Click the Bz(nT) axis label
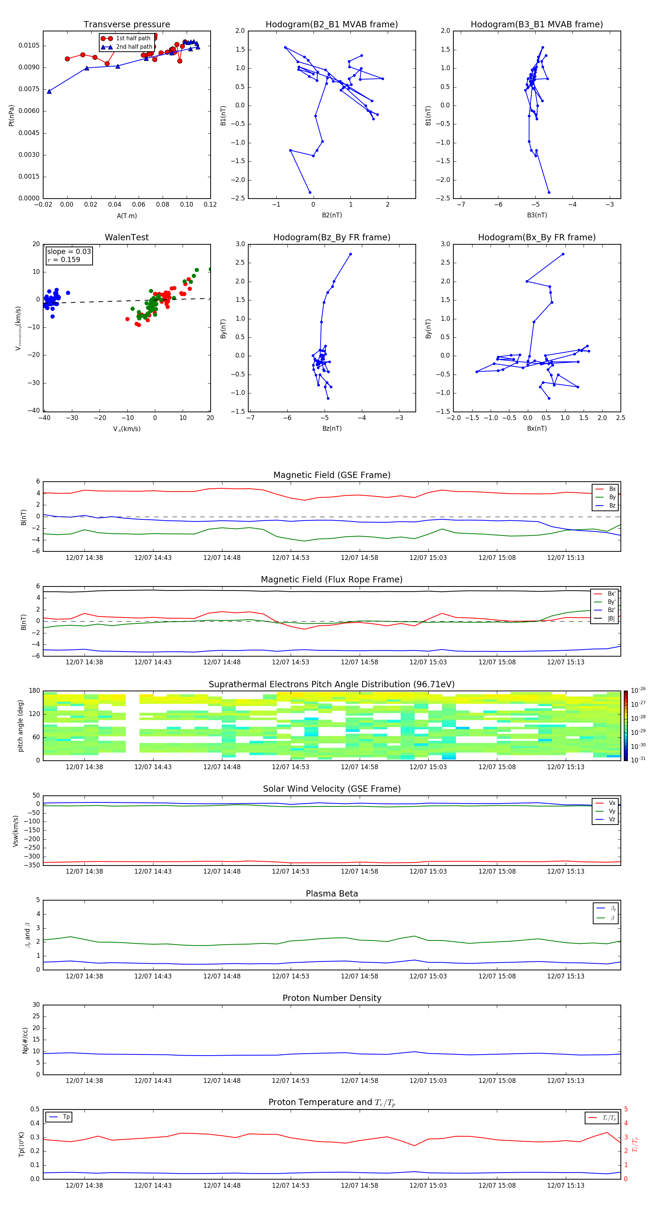This screenshot has height=1218, width=664. tap(332, 429)
